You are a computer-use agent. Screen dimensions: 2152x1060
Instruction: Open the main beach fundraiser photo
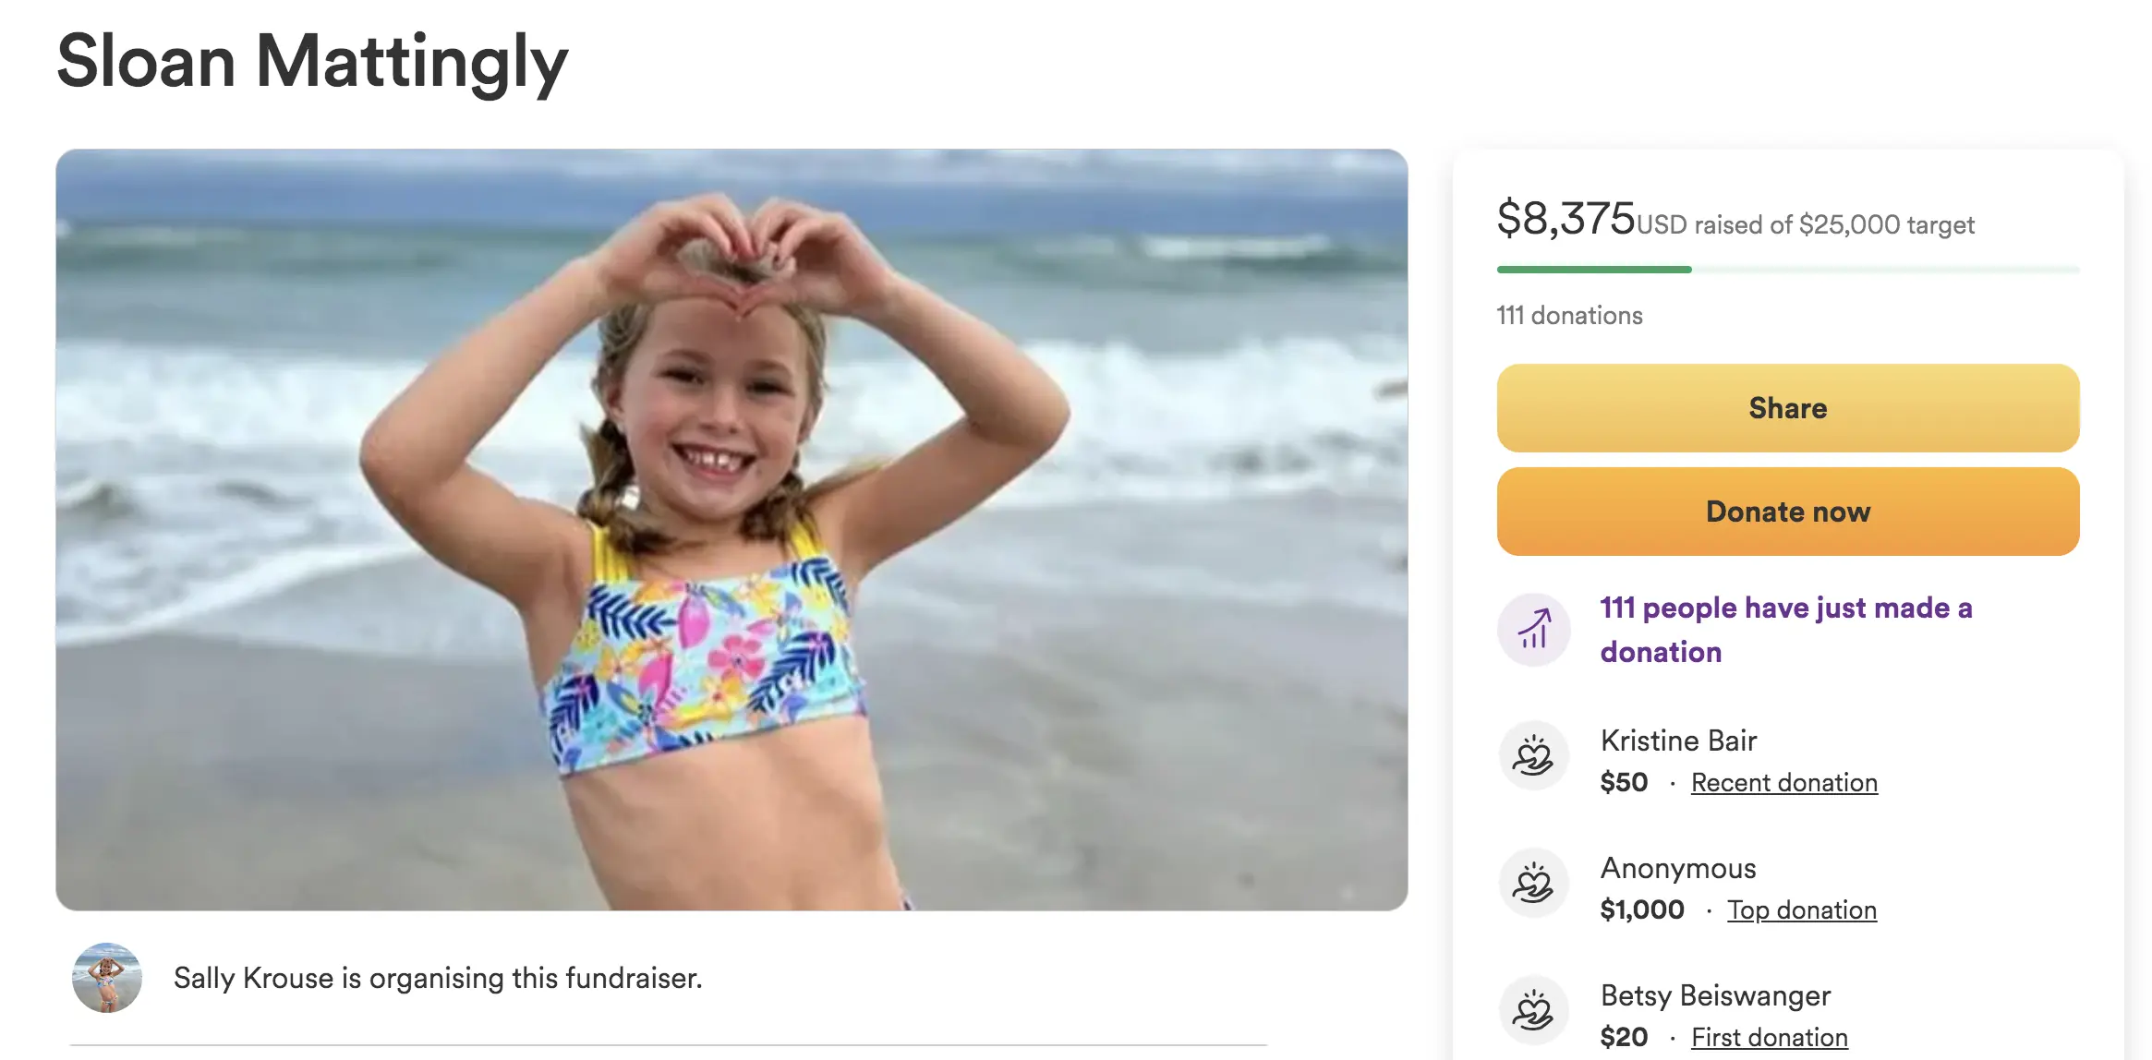pos(731,530)
